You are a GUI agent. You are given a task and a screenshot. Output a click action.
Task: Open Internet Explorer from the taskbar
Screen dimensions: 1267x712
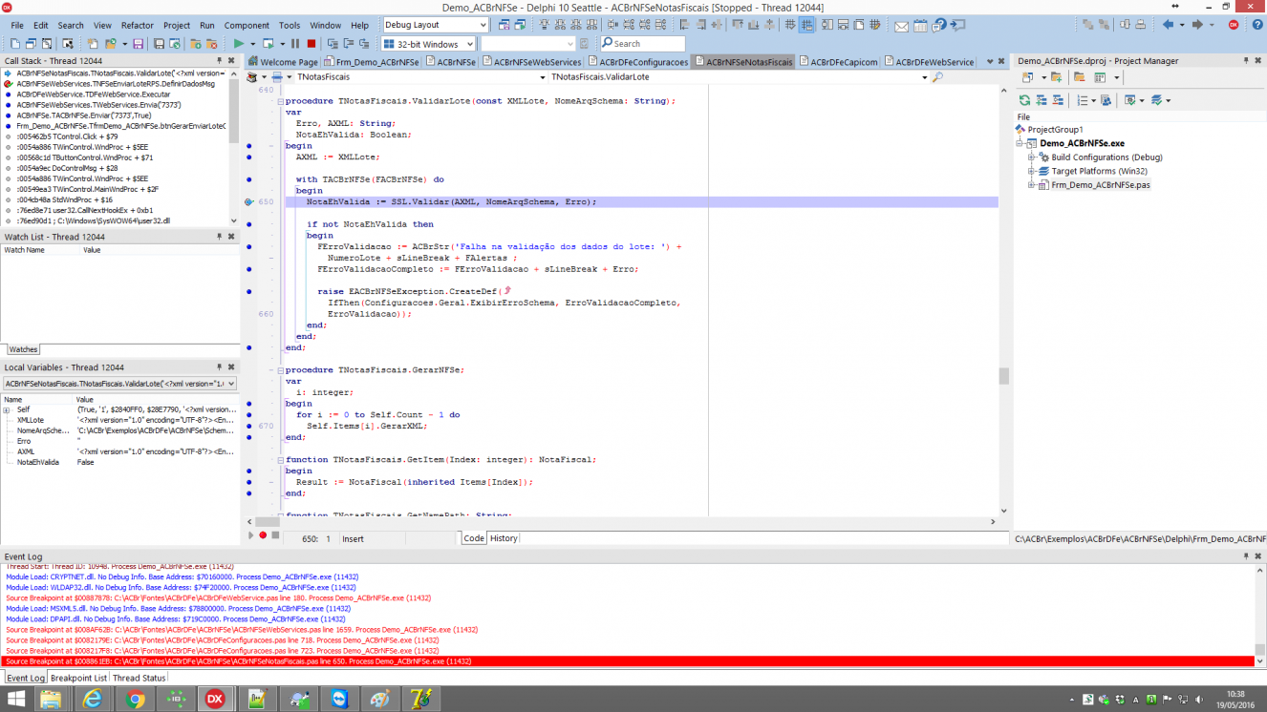93,699
